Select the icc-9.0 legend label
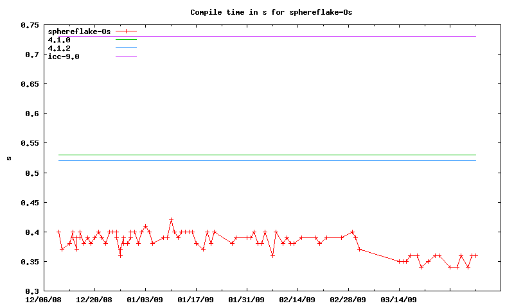 tap(63, 56)
